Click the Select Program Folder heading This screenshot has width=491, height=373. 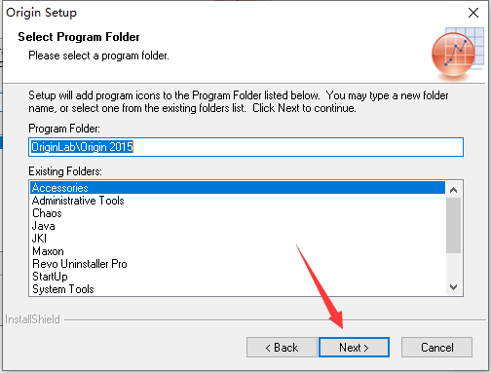[79, 37]
